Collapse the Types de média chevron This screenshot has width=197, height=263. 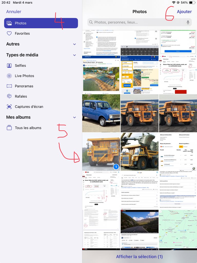point(74,55)
